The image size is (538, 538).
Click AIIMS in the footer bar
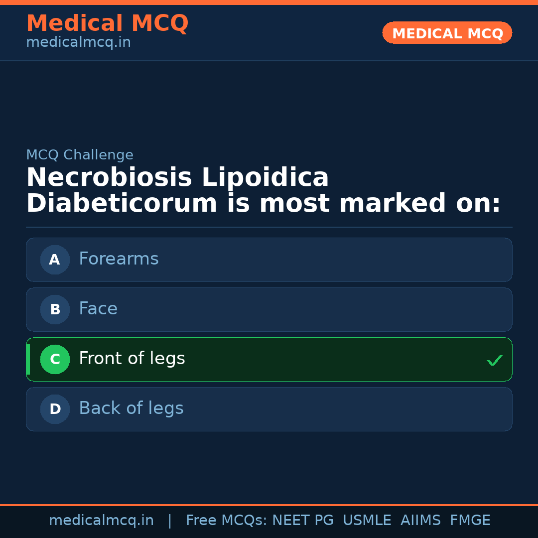420,521
